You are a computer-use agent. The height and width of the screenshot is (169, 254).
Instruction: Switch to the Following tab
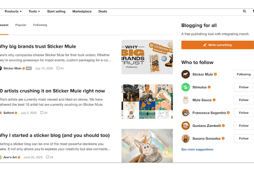click(40, 25)
